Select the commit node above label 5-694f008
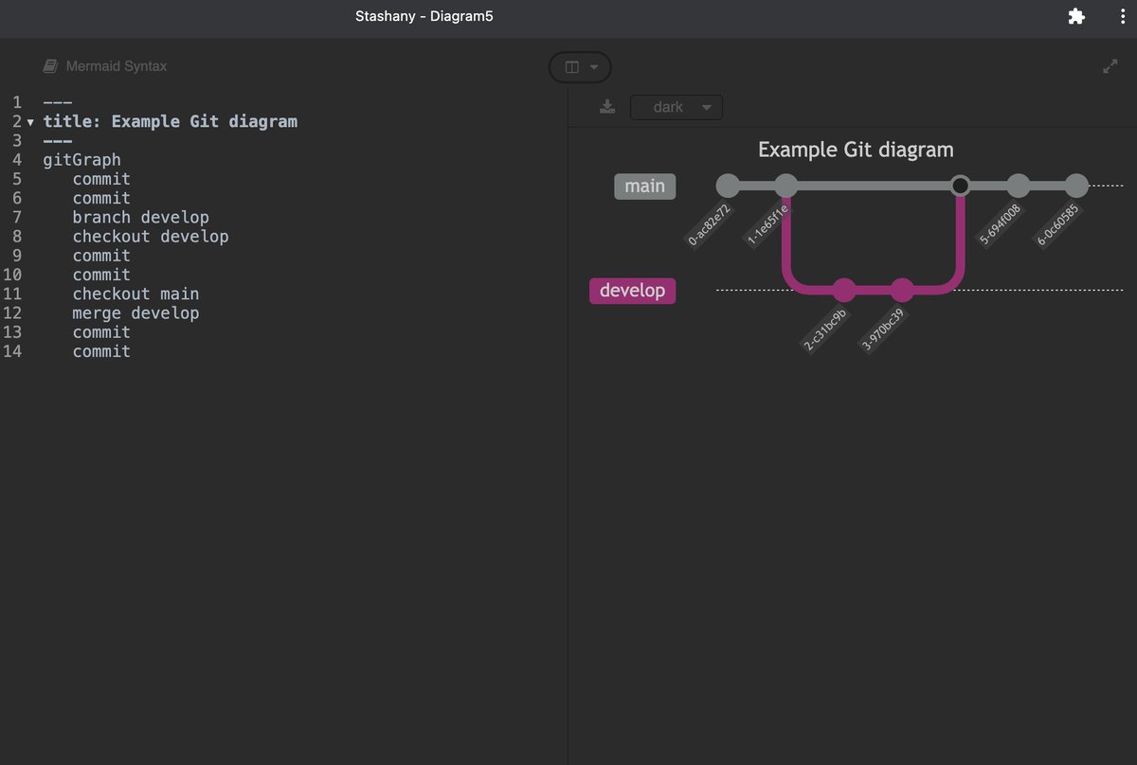The image size is (1137, 765). (1018, 186)
